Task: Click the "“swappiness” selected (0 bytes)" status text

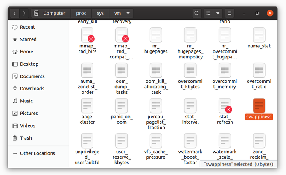Action: [239, 164]
